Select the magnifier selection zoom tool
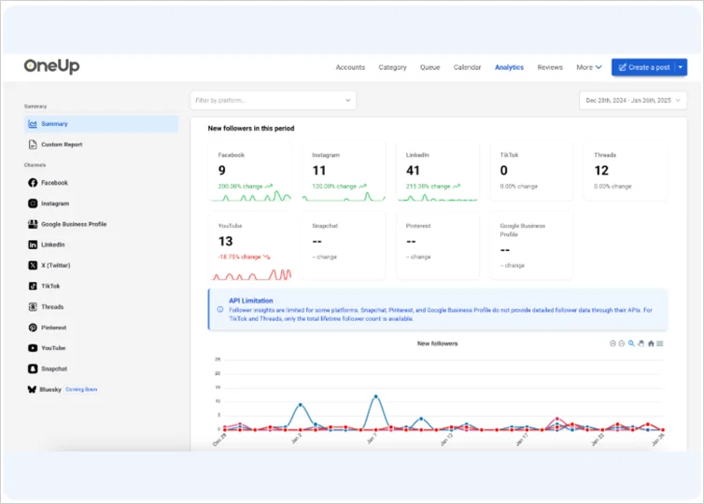 click(x=631, y=343)
